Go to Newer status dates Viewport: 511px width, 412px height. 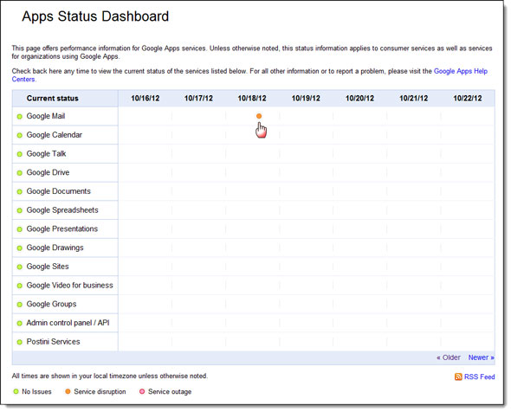point(482,357)
